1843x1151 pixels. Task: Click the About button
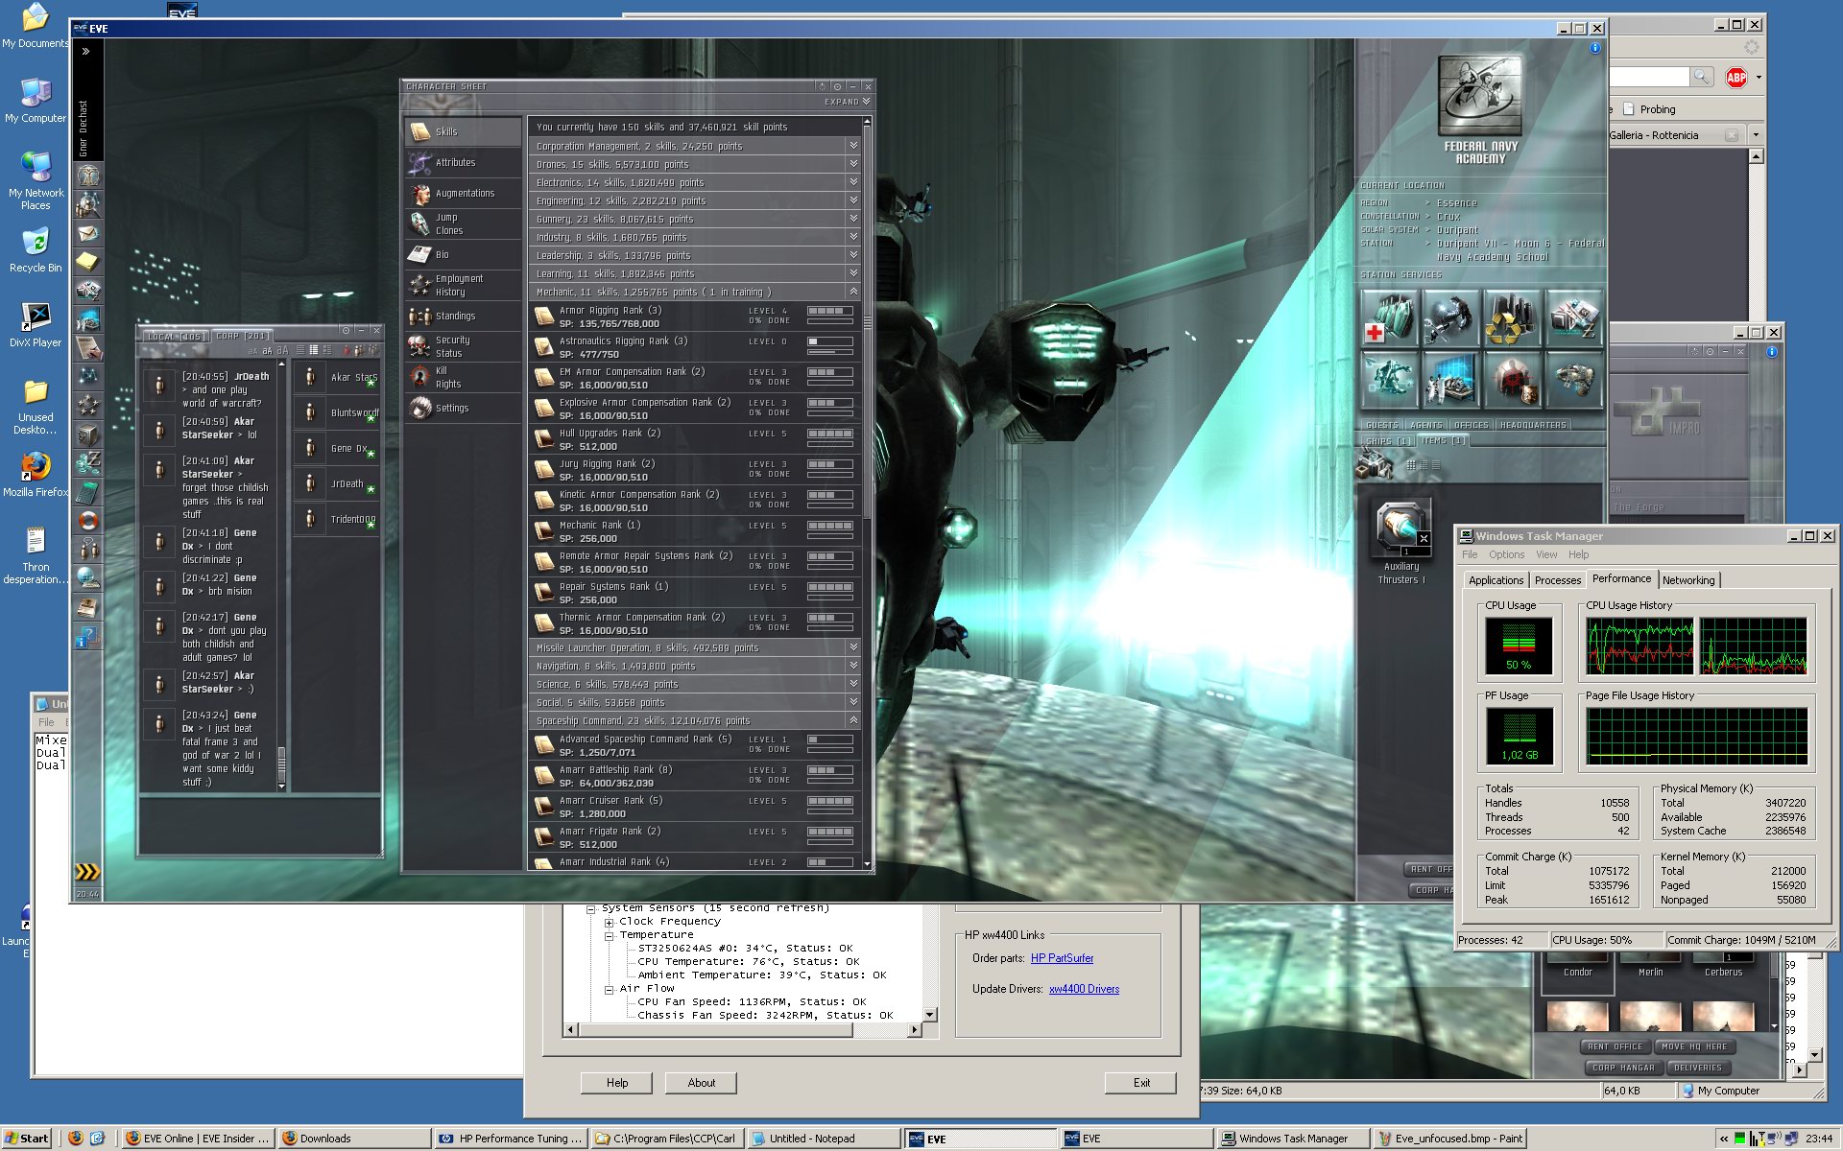click(701, 1083)
